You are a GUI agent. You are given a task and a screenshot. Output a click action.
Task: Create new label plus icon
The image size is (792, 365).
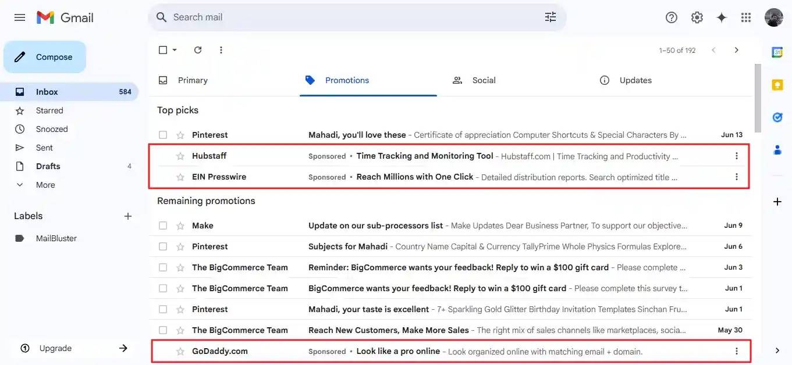(x=128, y=216)
